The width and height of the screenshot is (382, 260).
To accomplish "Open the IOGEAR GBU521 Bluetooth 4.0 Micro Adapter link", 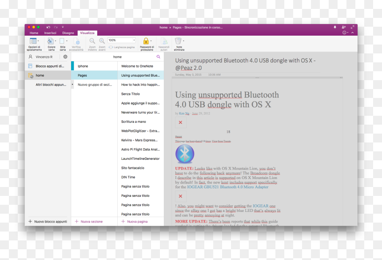I will [227, 187].
